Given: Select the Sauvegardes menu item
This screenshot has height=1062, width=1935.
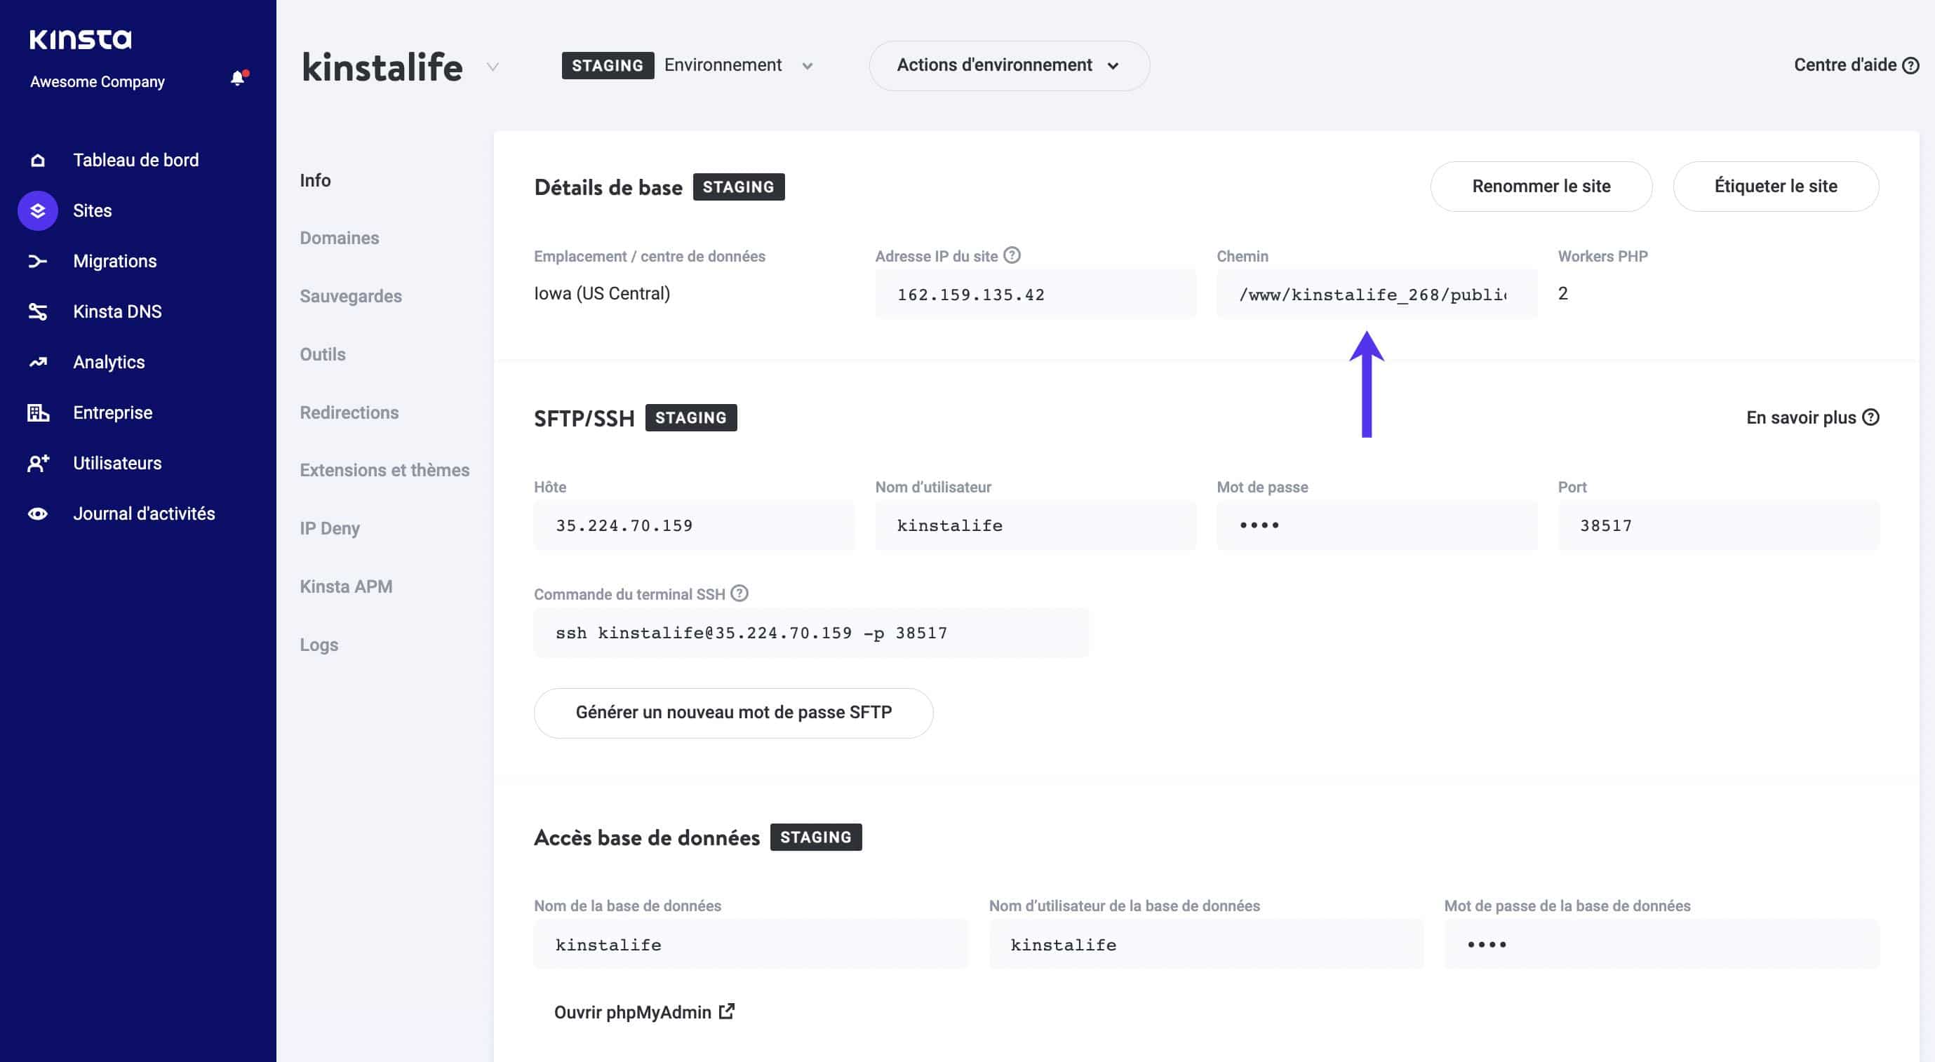Looking at the screenshot, I should click(x=350, y=295).
